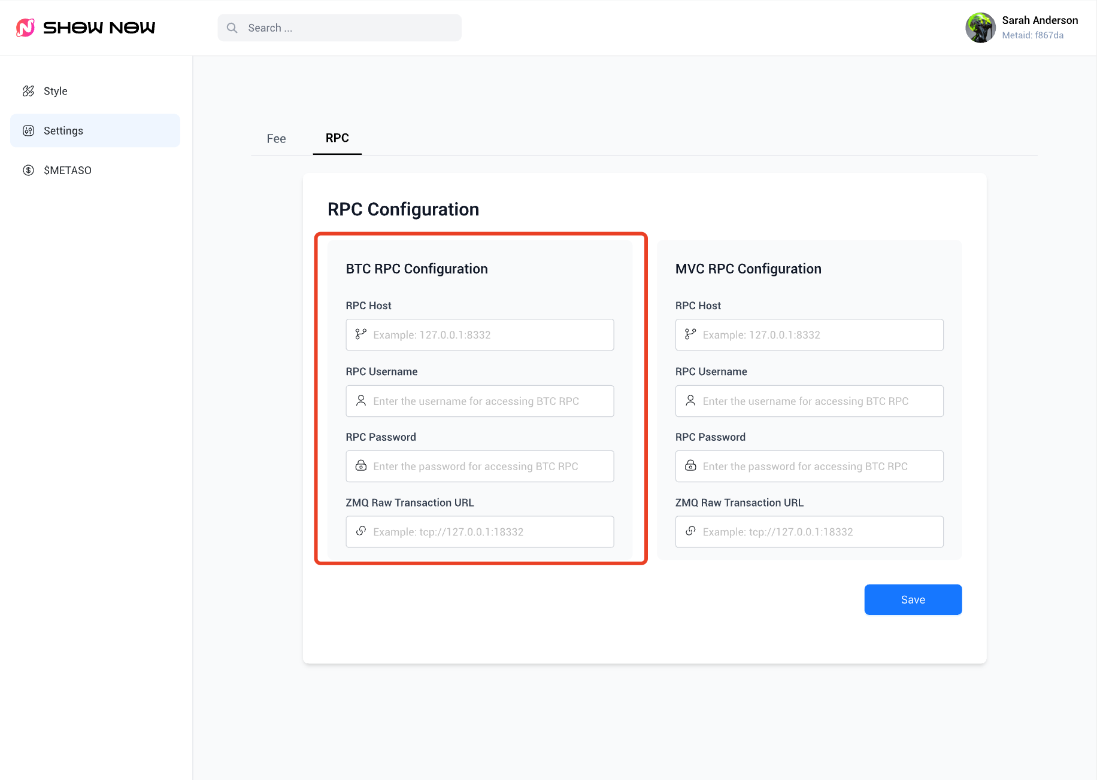Click the Sarah Anderson username text

click(x=1040, y=20)
